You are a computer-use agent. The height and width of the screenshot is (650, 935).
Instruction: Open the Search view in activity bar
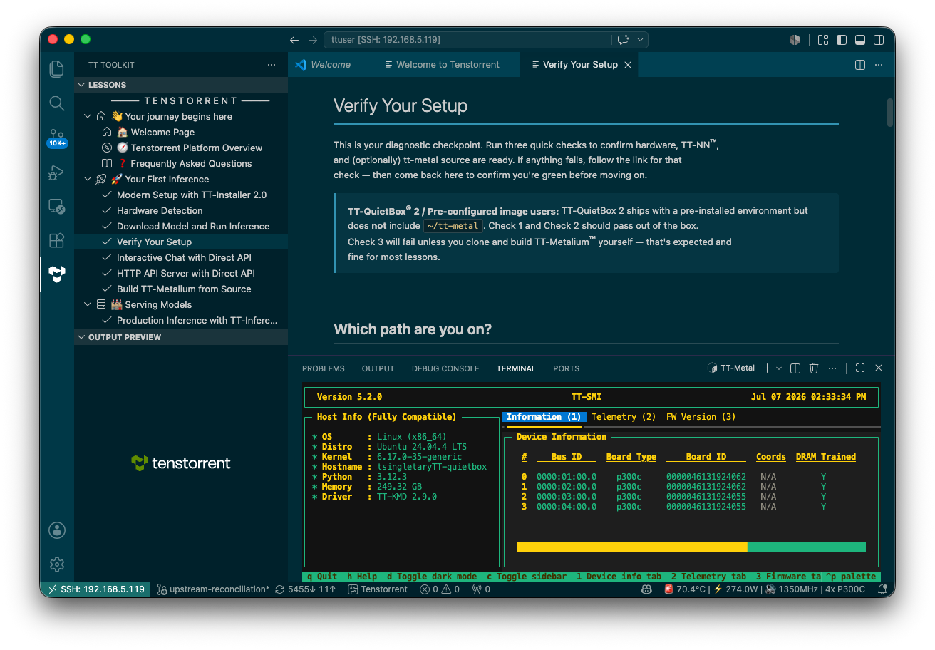point(57,103)
